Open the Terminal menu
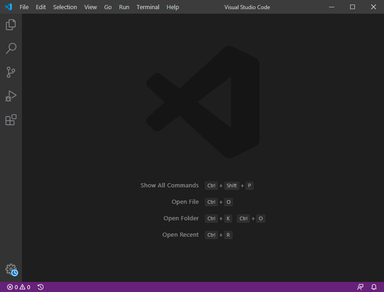 pyautogui.click(x=148, y=7)
